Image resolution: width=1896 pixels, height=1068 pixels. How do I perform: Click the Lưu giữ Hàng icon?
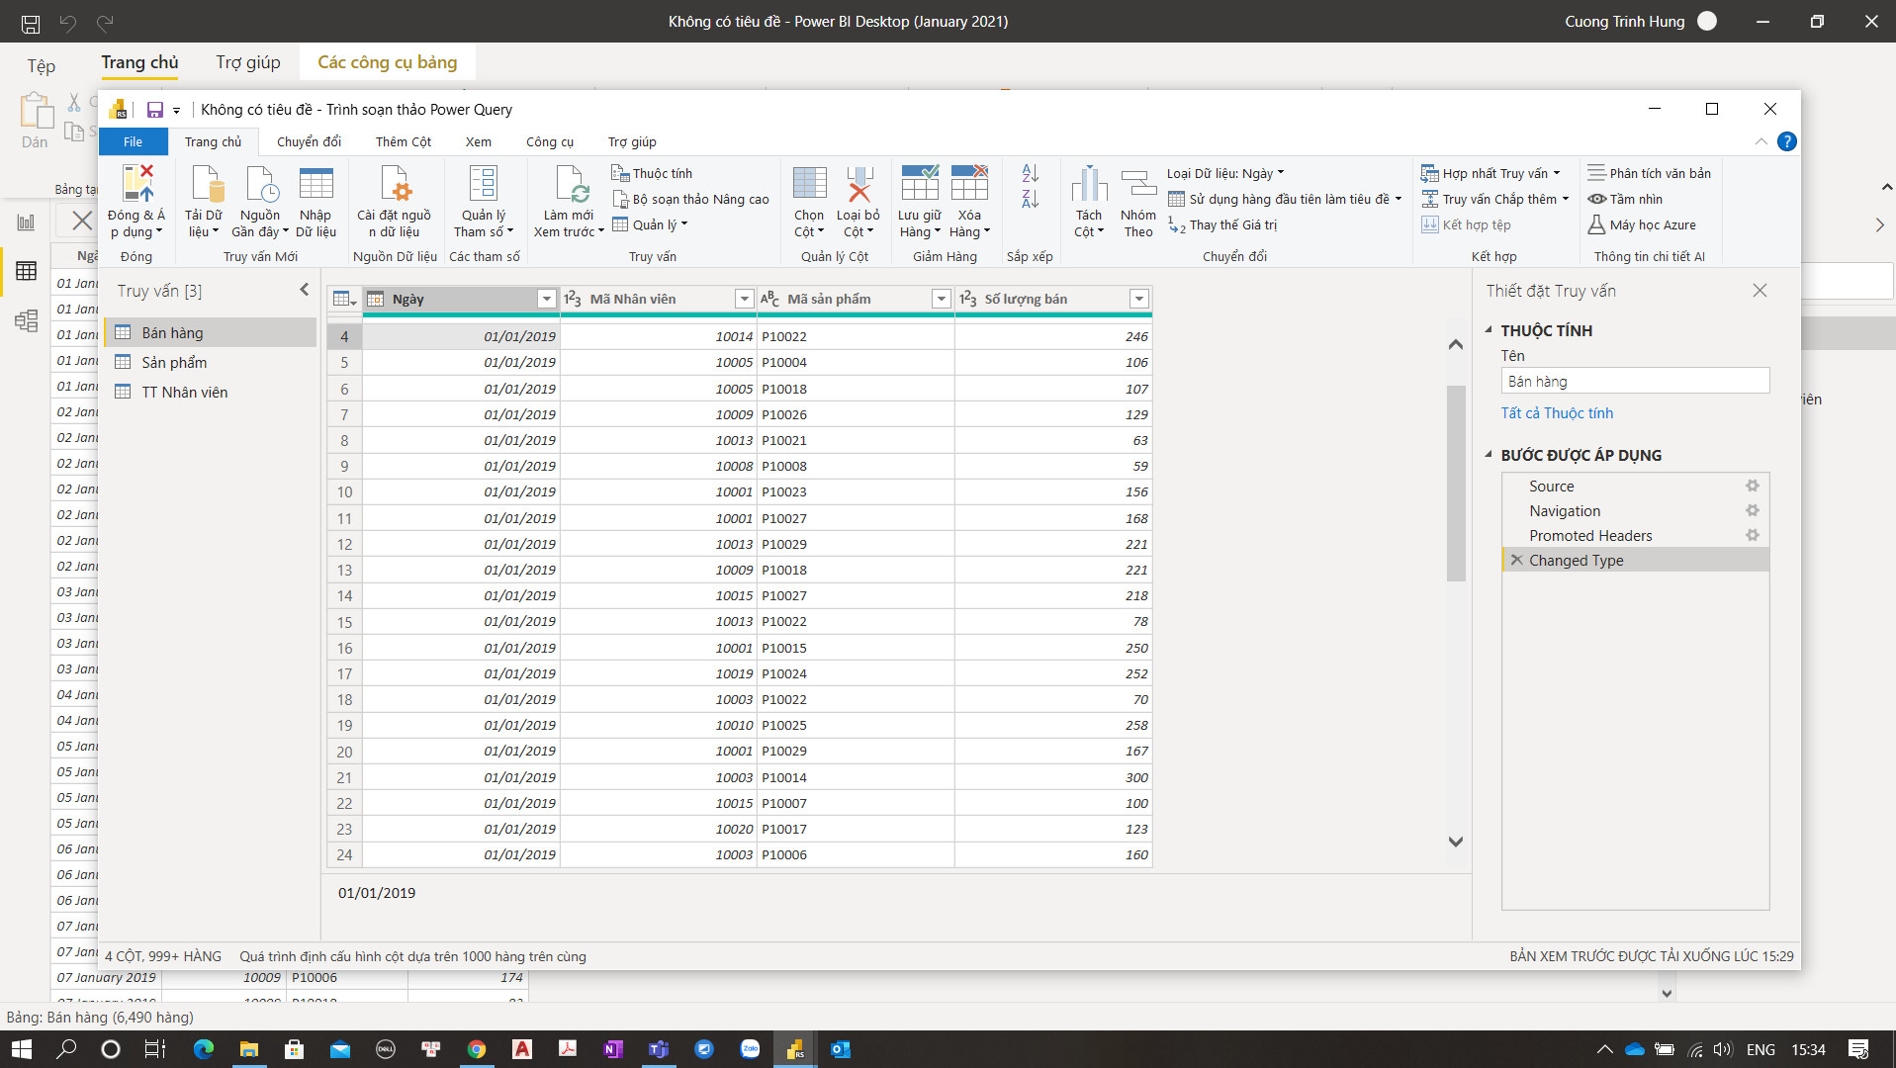click(x=919, y=185)
